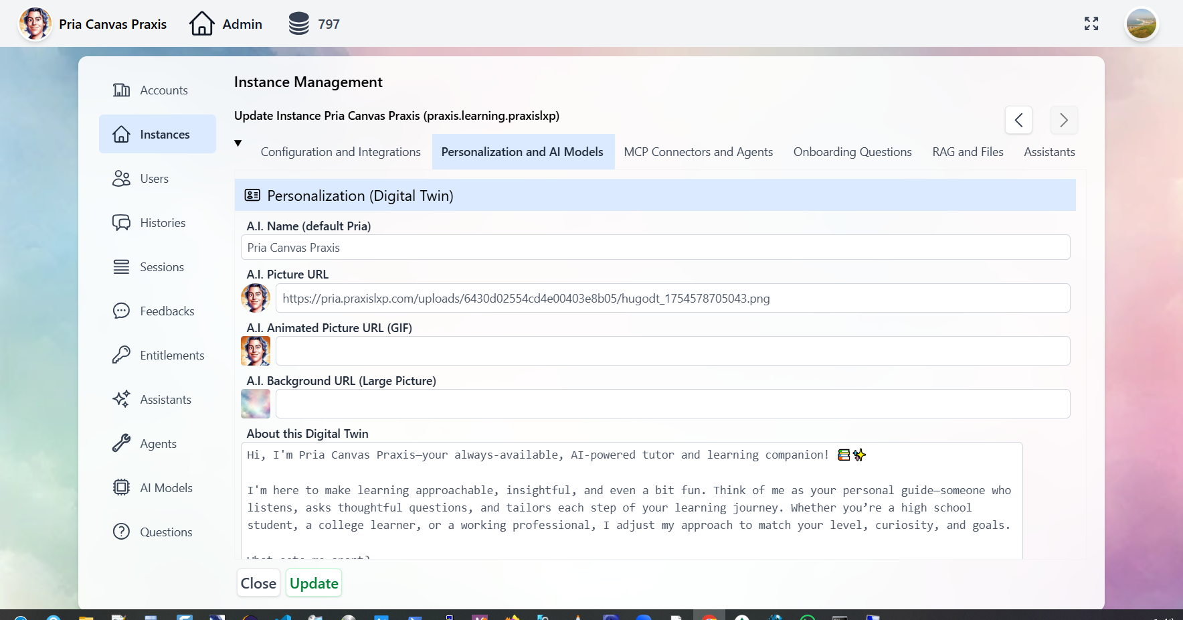Open the Users people icon
Image resolution: width=1183 pixels, height=620 pixels.
(x=121, y=179)
